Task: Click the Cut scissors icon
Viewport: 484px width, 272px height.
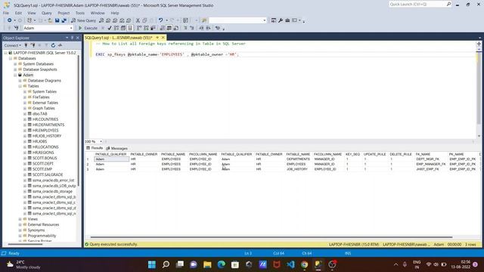Action: [x=138, y=20]
